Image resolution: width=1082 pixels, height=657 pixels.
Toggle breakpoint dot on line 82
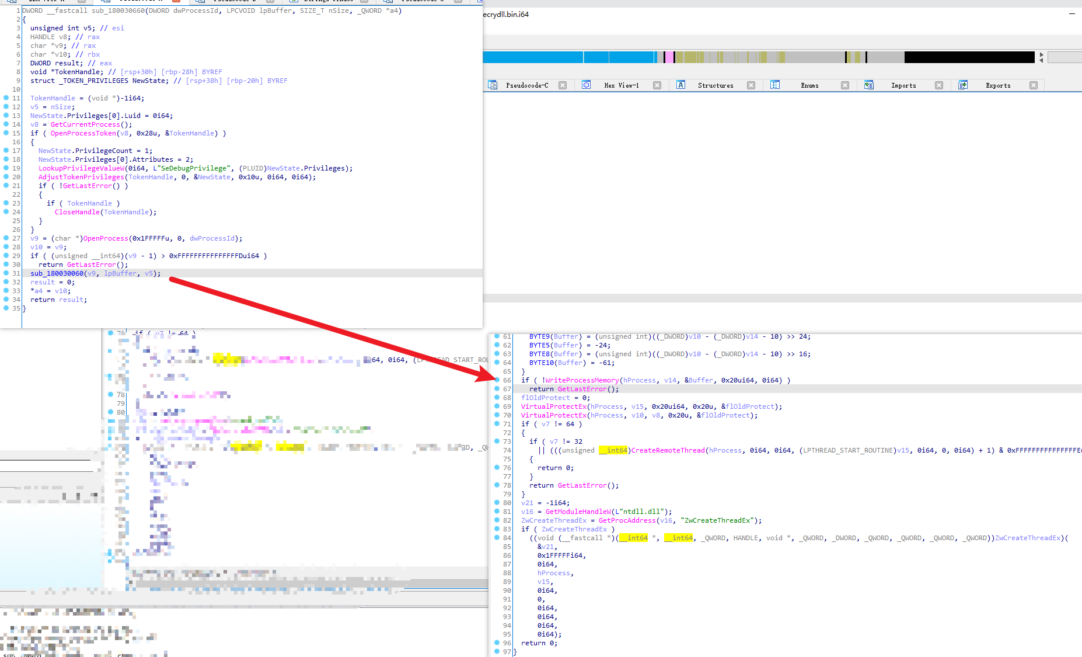[x=497, y=520]
